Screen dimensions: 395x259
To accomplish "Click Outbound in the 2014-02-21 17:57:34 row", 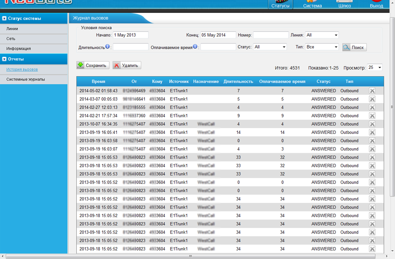I will (x=349, y=115).
